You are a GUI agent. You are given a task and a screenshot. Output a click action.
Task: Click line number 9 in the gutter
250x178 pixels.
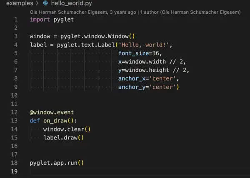coord(16,87)
